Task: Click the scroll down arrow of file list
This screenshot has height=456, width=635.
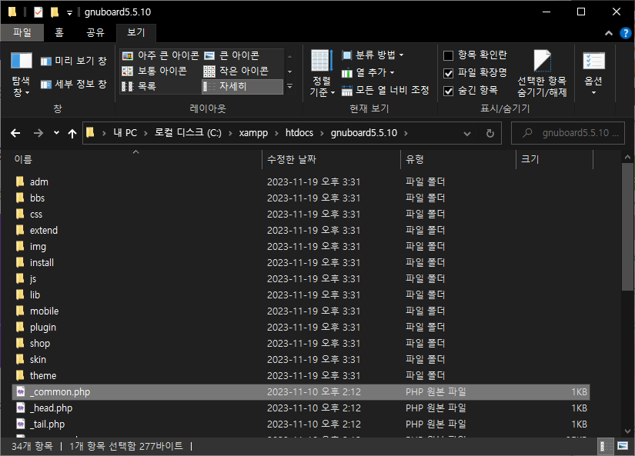Action: (627, 431)
